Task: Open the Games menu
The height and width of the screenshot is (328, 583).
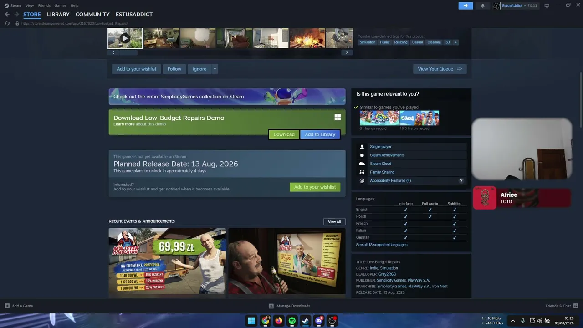Action: pyautogui.click(x=60, y=5)
